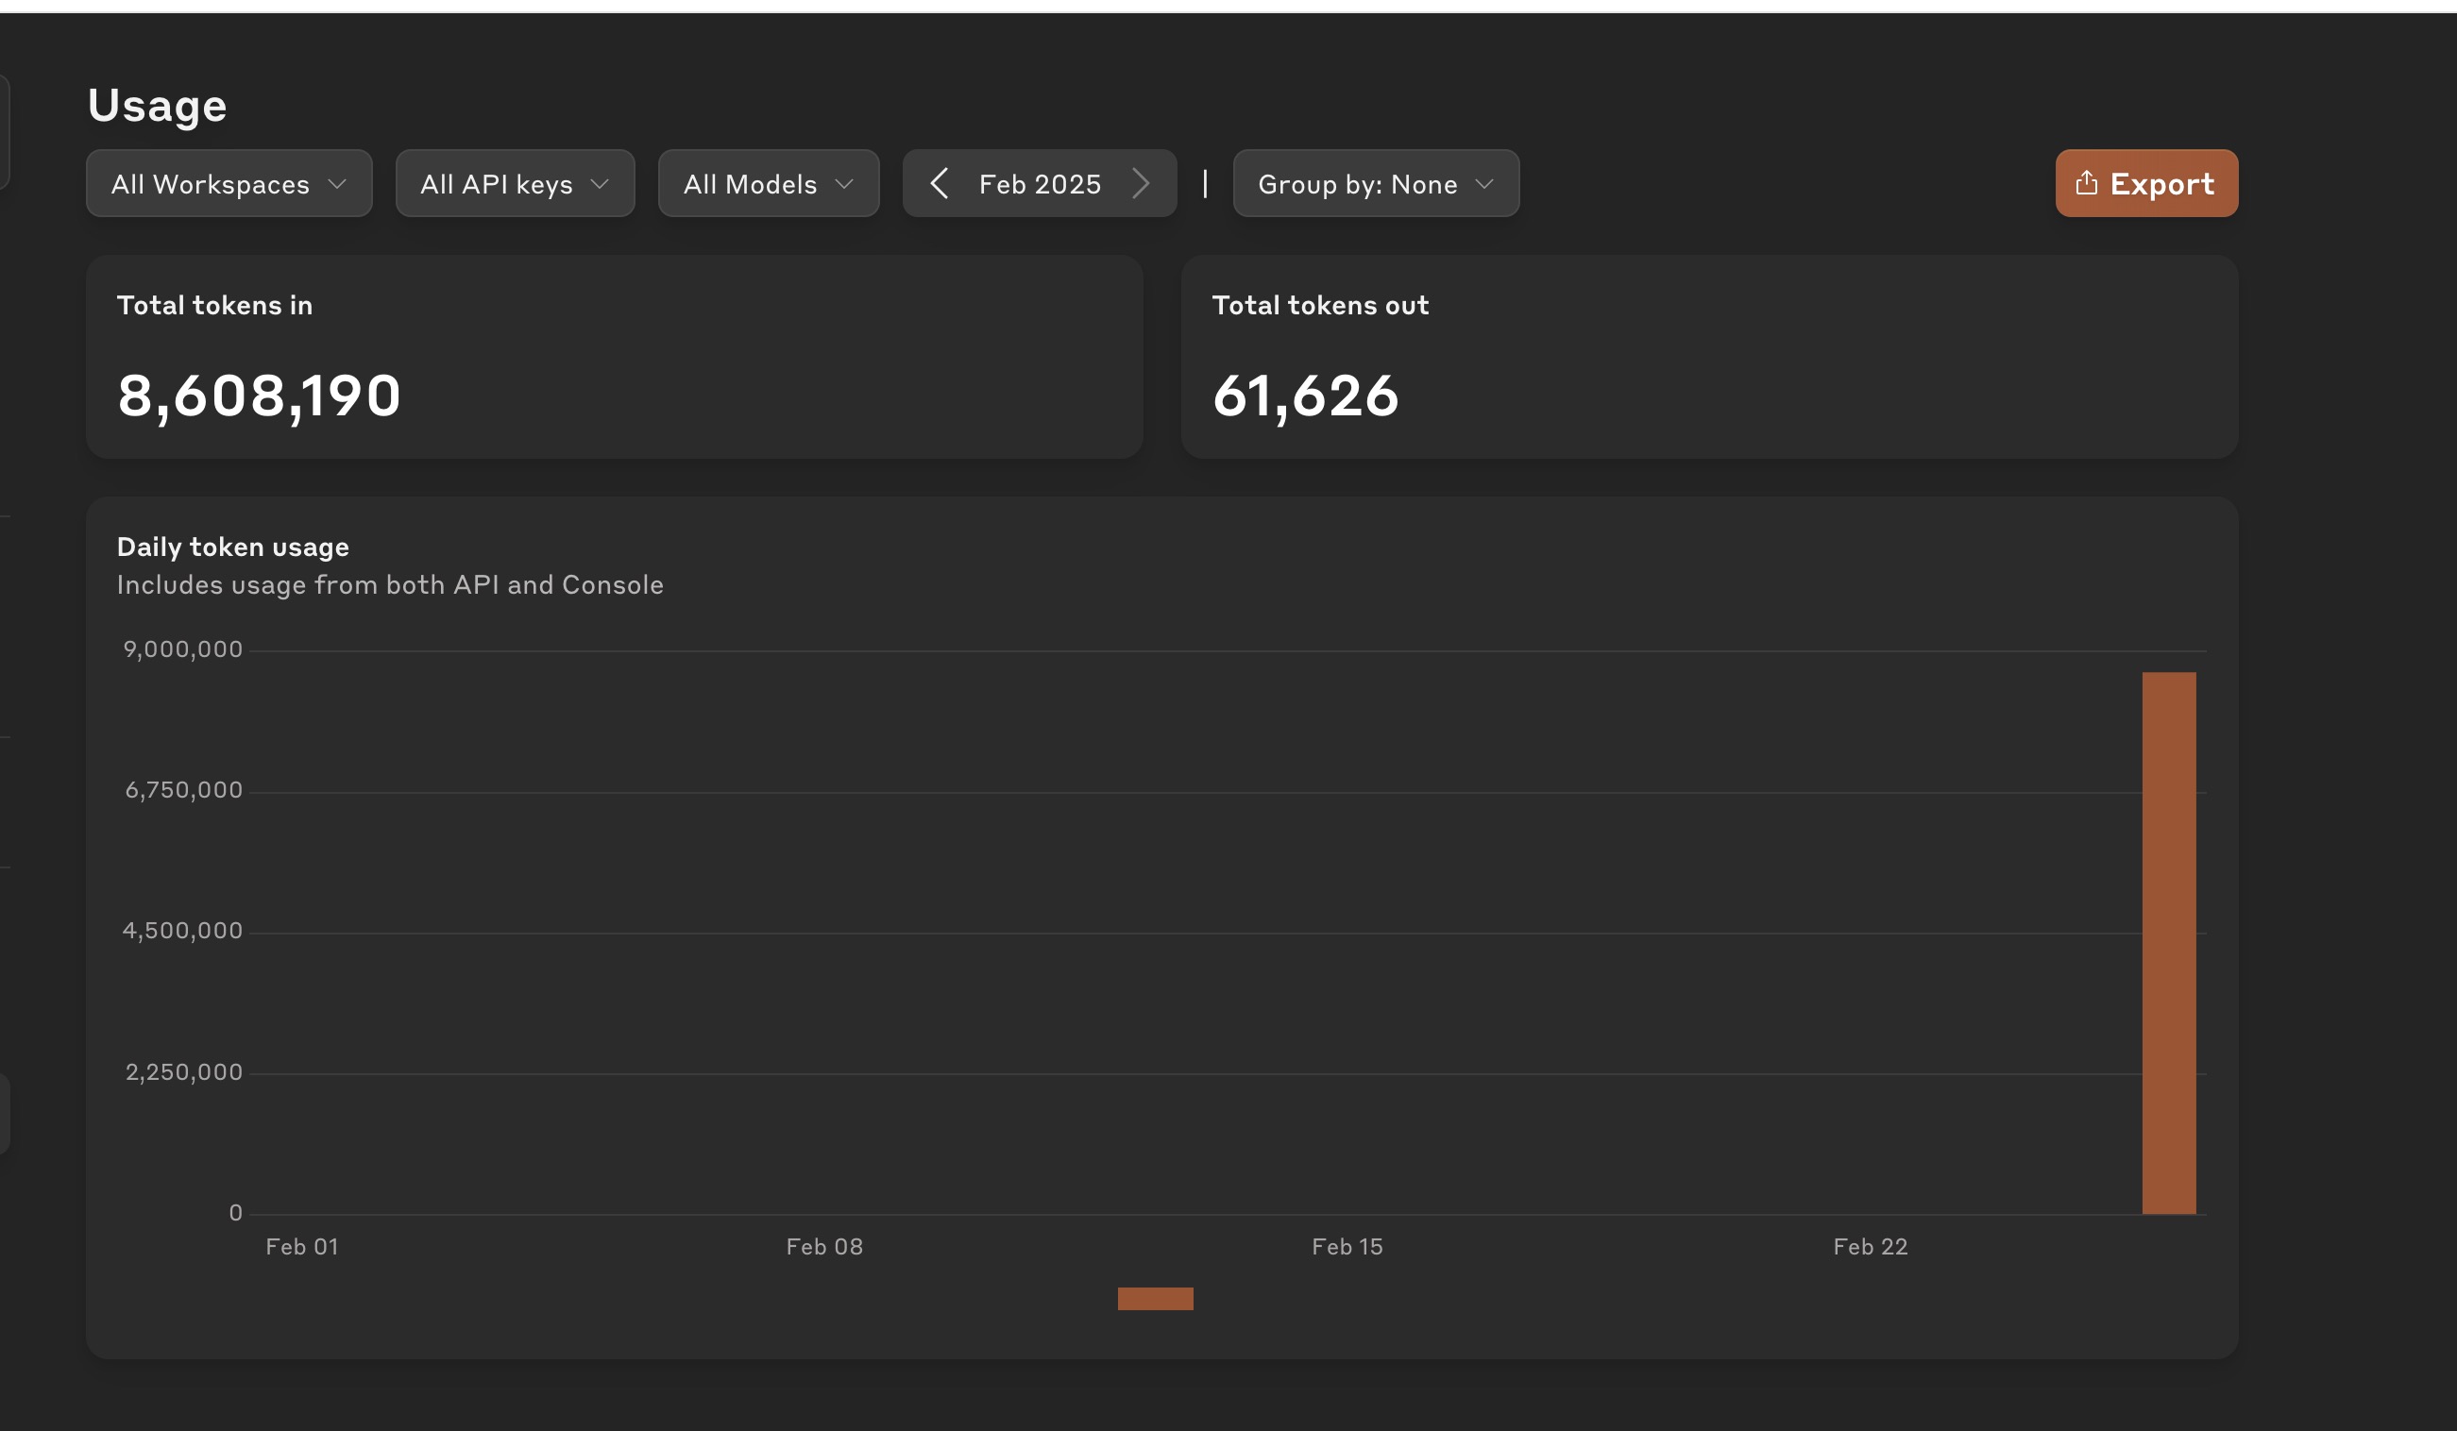Open the Group by: None dropdown
The image size is (2457, 1431).
coord(1376,183)
